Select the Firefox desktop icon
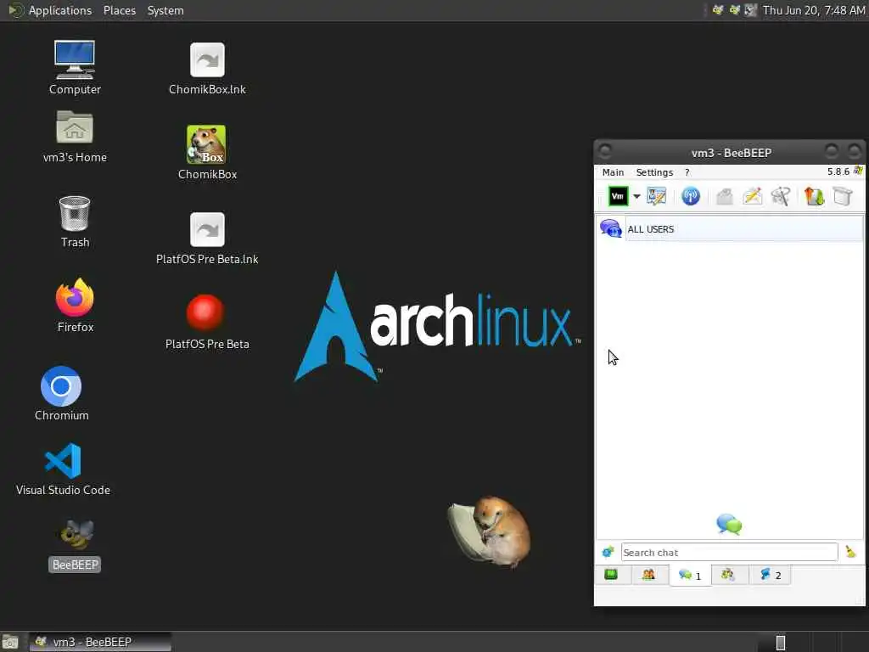 click(75, 306)
